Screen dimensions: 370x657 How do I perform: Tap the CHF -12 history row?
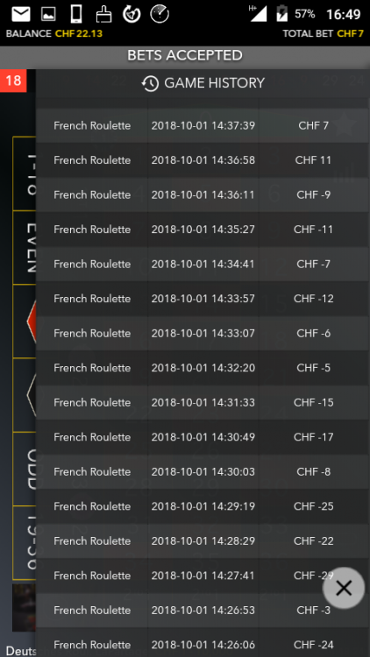(x=203, y=299)
